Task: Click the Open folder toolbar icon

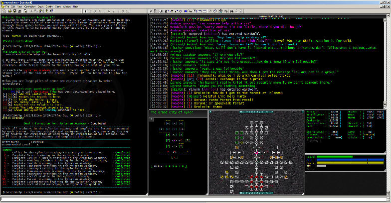Action: (10, 11)
